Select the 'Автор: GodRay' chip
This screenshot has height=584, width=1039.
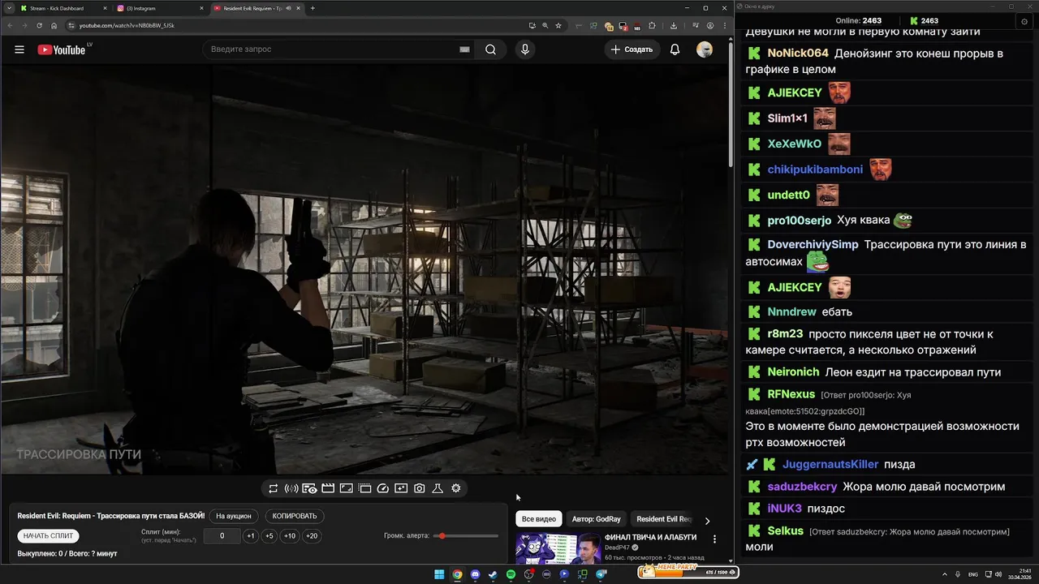coord(597,519)
